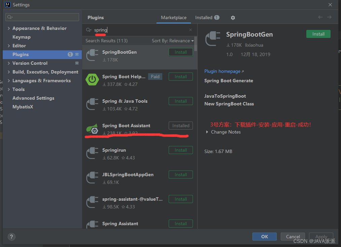Open the Plugin homepage link
This screenshot has height=247, width=341.
click(223, 71)
